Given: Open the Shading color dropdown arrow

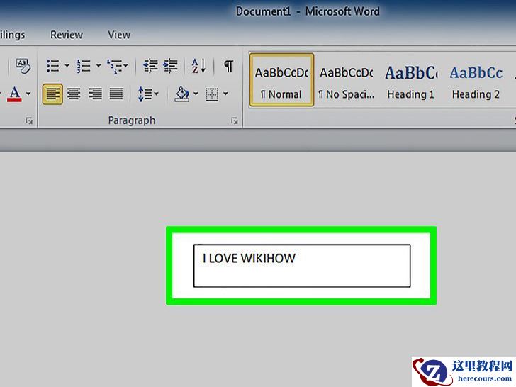Looking at the screenshot, I should pyautogui.click(x=196, y=94).
